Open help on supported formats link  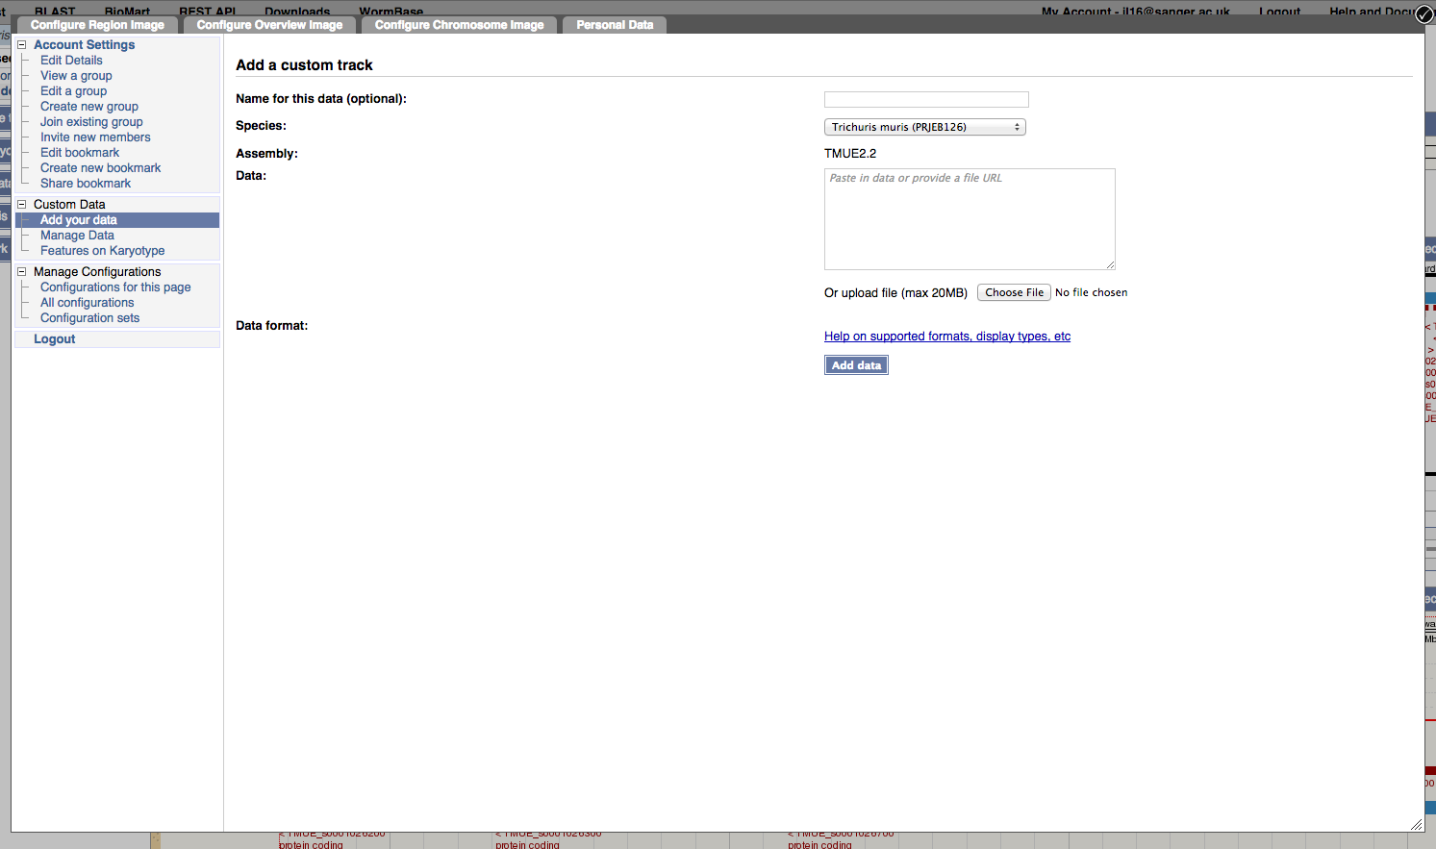pyautogui.click(x=946, y=337)
